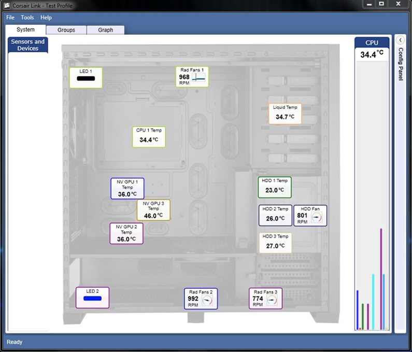Click the CPU panel header on right
The width and height of the screenshot is (412, 352).
coord(372,43)
